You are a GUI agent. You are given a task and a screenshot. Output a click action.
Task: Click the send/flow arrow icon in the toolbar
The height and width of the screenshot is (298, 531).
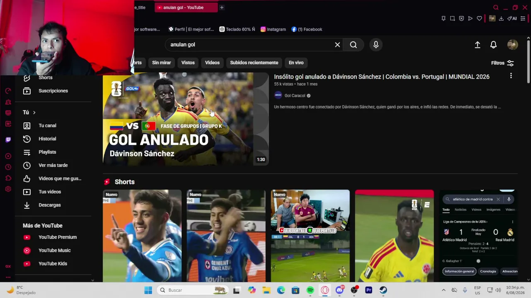click(470, 18)
